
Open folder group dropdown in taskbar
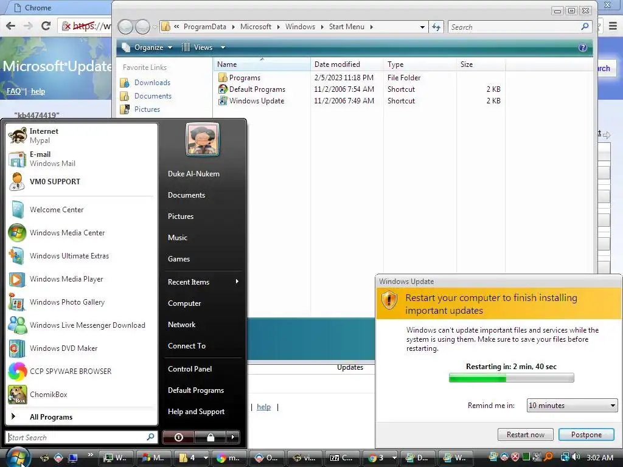click(x=206, y=457)
